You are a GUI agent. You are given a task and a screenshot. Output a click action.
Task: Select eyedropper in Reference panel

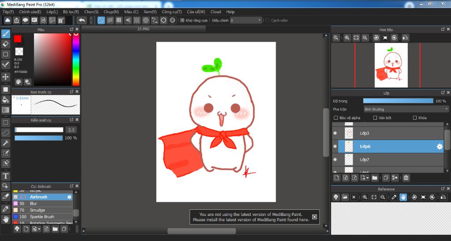(x=394, y=197)
